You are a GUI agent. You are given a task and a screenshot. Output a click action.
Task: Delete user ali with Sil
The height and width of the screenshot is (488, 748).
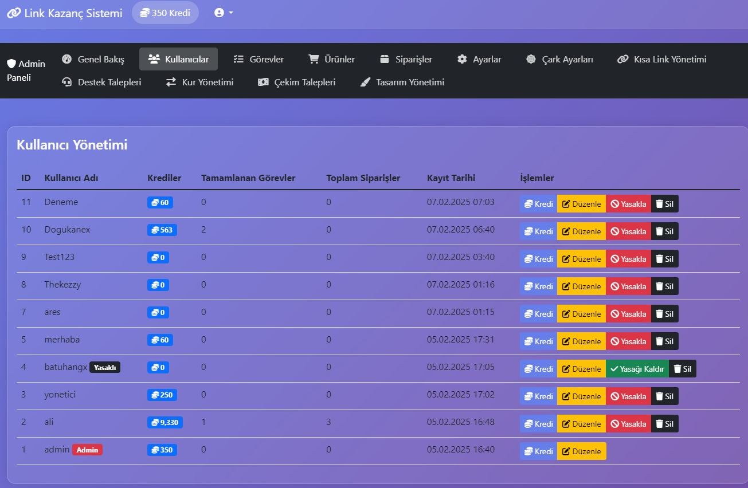665,424
